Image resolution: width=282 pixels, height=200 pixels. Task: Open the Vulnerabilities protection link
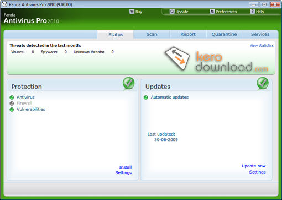point(31,109)
